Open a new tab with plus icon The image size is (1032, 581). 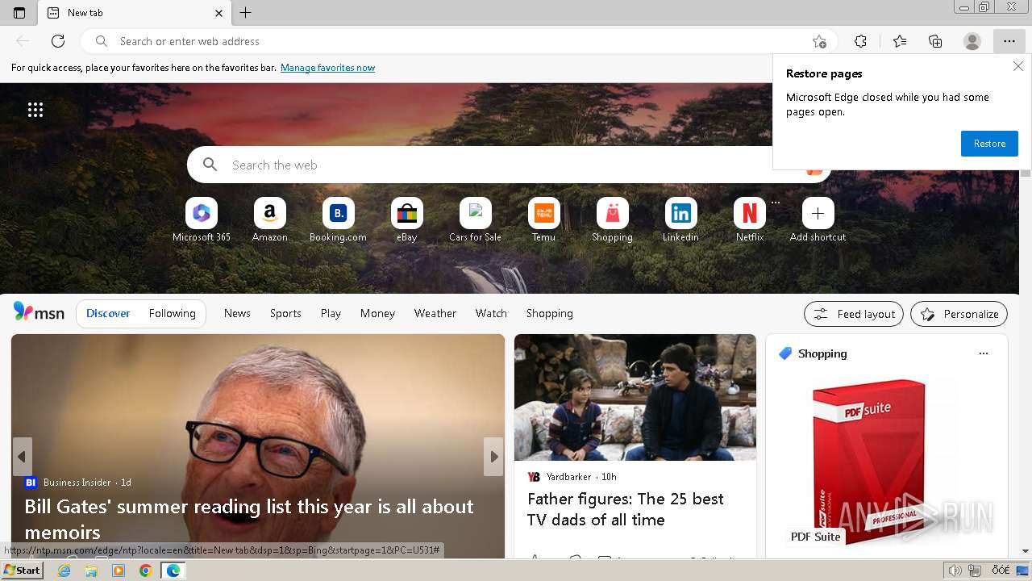click(246, 12)
